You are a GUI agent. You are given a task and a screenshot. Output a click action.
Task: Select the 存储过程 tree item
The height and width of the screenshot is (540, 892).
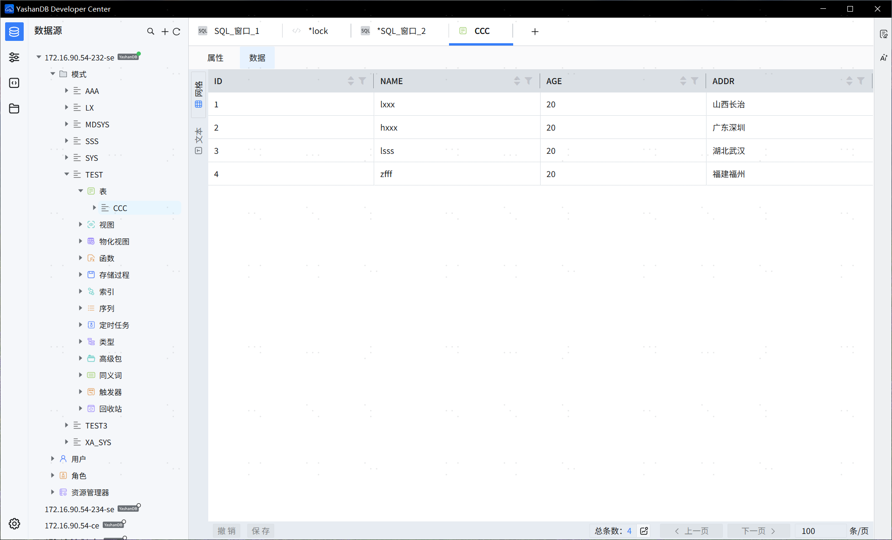(x=114, y=275)
